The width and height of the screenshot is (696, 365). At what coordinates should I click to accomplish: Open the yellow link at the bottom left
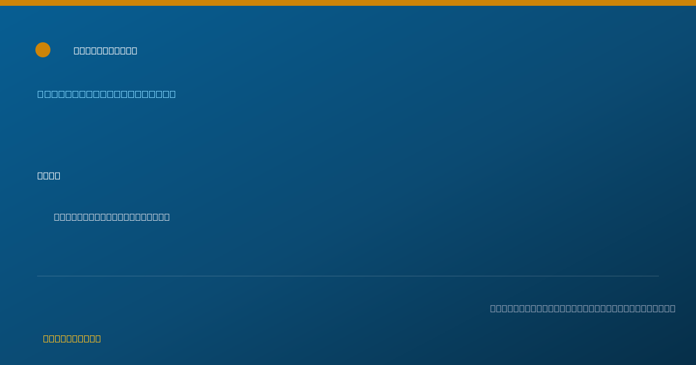(x=72, y=338)
